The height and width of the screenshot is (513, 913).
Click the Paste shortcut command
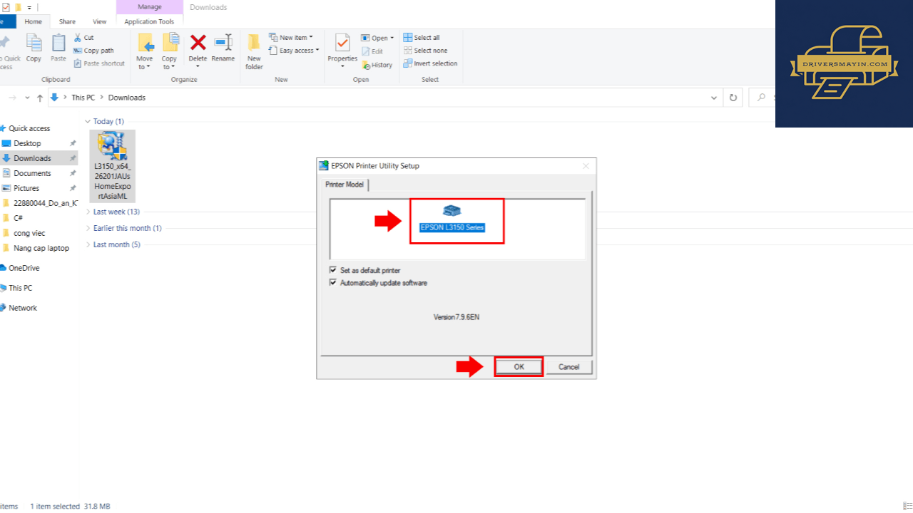pyautogui.click(x=99, y=63)
